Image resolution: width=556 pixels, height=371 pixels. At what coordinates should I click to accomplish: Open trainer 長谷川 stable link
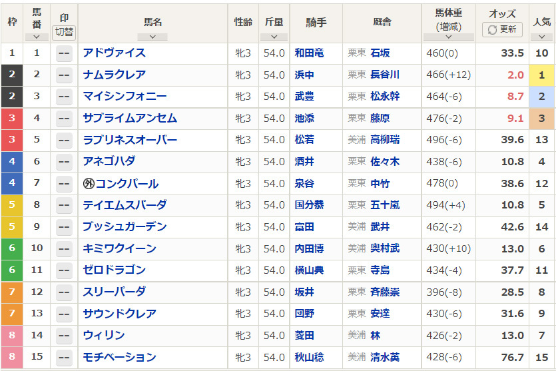(x=385, y=75)
